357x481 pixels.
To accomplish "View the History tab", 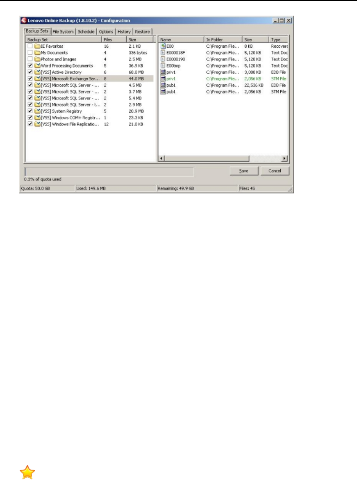I will pos(124,32).
